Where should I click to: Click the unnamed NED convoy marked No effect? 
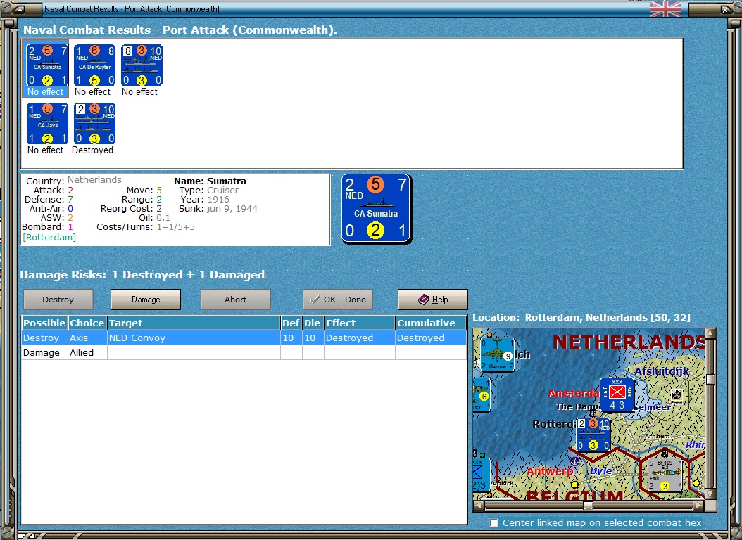tap(142, 65)
